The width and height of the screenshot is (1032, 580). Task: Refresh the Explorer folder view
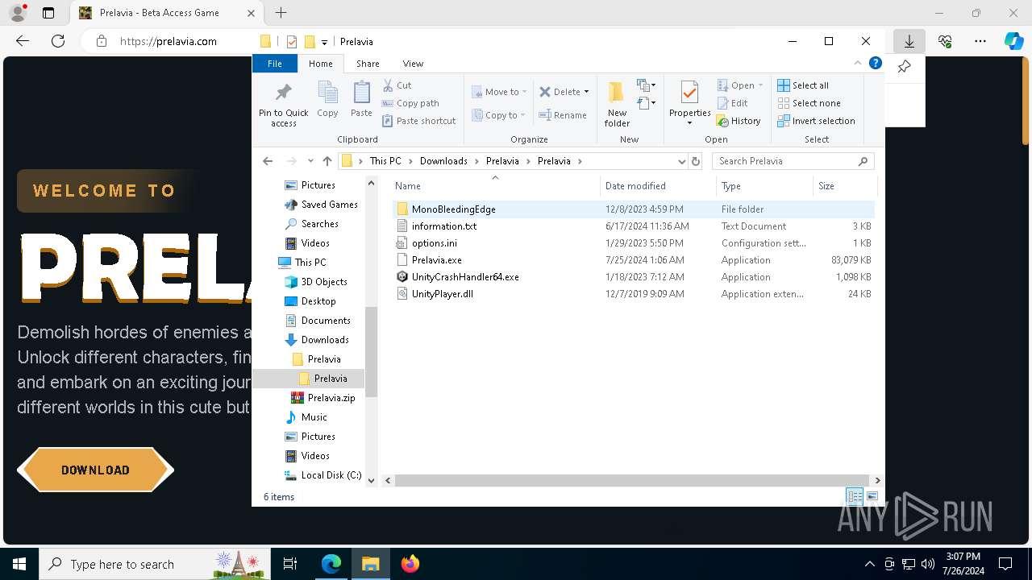pyautogui.click(x=697, y=161)
